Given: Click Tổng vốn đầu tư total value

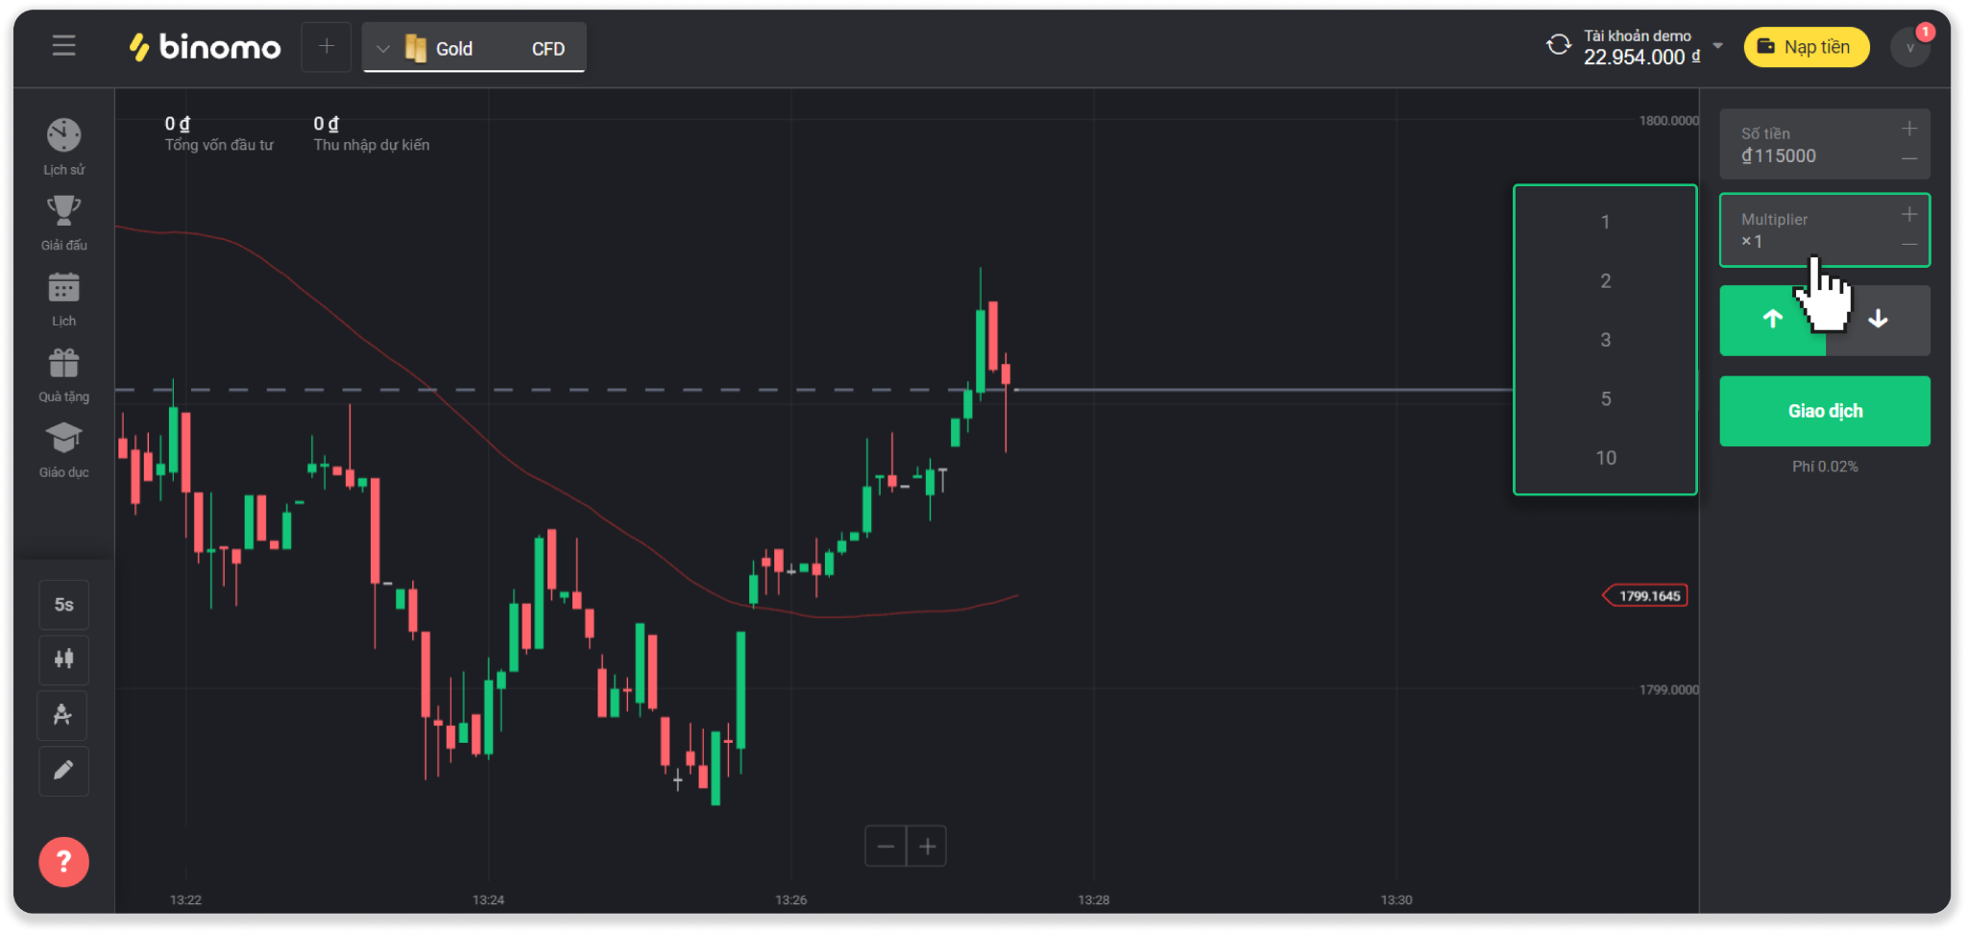Looking at the screenshot, I should coord(219,134).
